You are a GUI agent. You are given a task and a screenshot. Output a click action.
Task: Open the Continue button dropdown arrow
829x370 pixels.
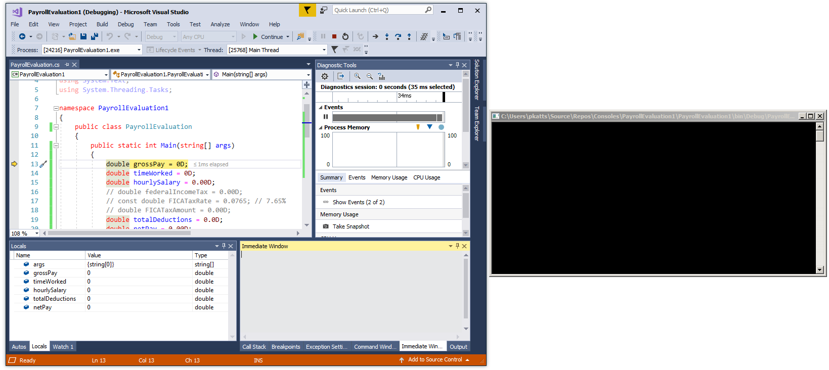[x=288, y=36]
